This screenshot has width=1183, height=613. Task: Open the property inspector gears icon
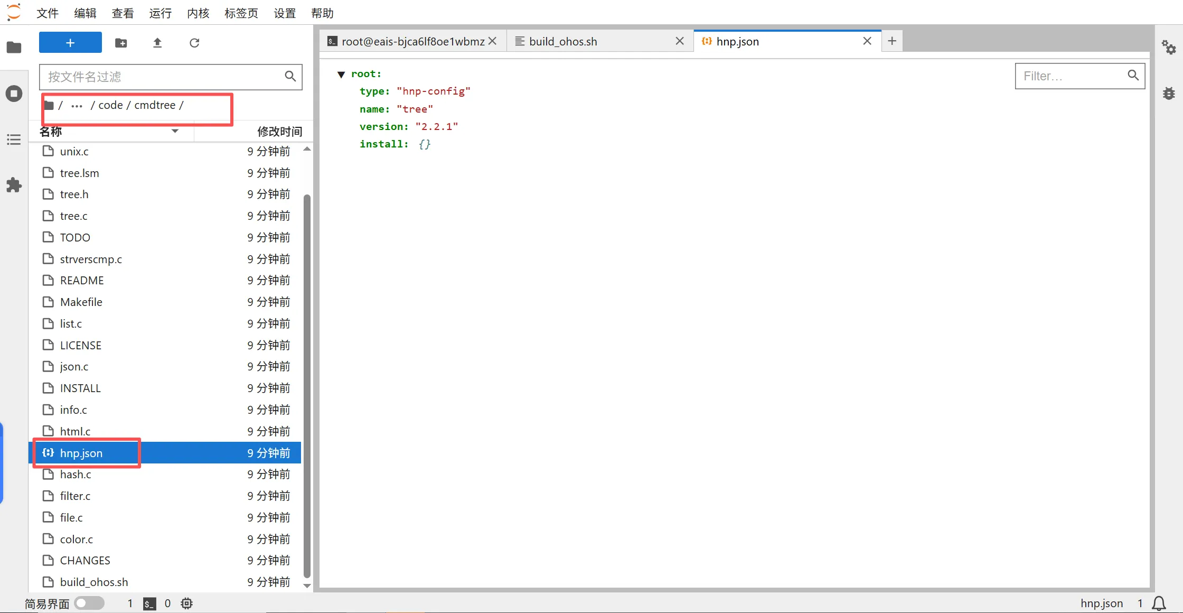1168,48
